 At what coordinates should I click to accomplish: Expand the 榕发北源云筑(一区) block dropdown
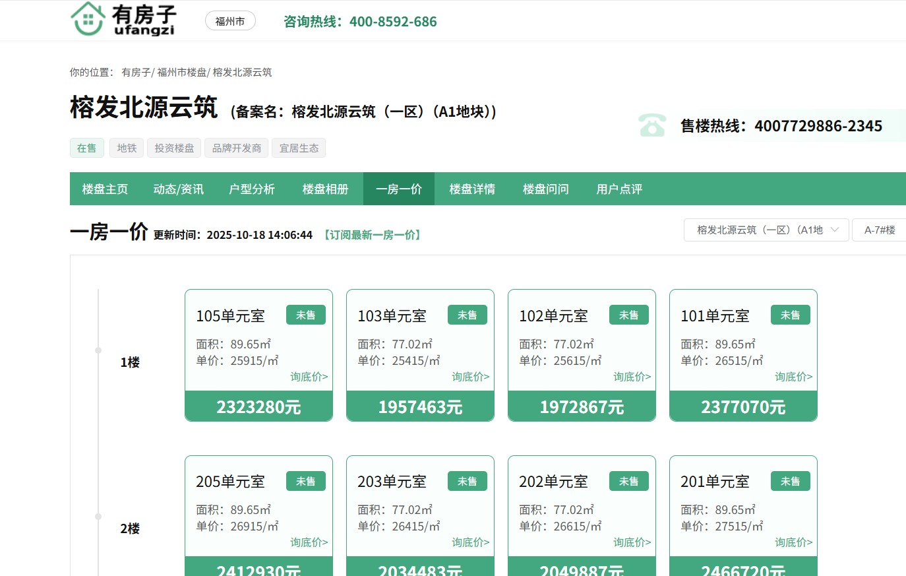click(x=766, y=230)
